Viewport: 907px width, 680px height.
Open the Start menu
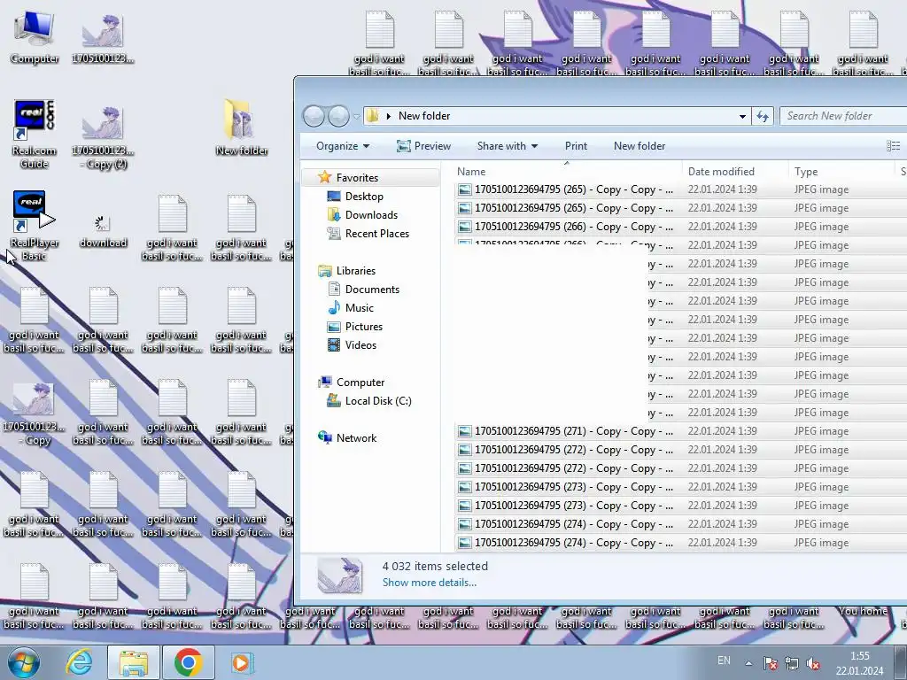[24, 662]
